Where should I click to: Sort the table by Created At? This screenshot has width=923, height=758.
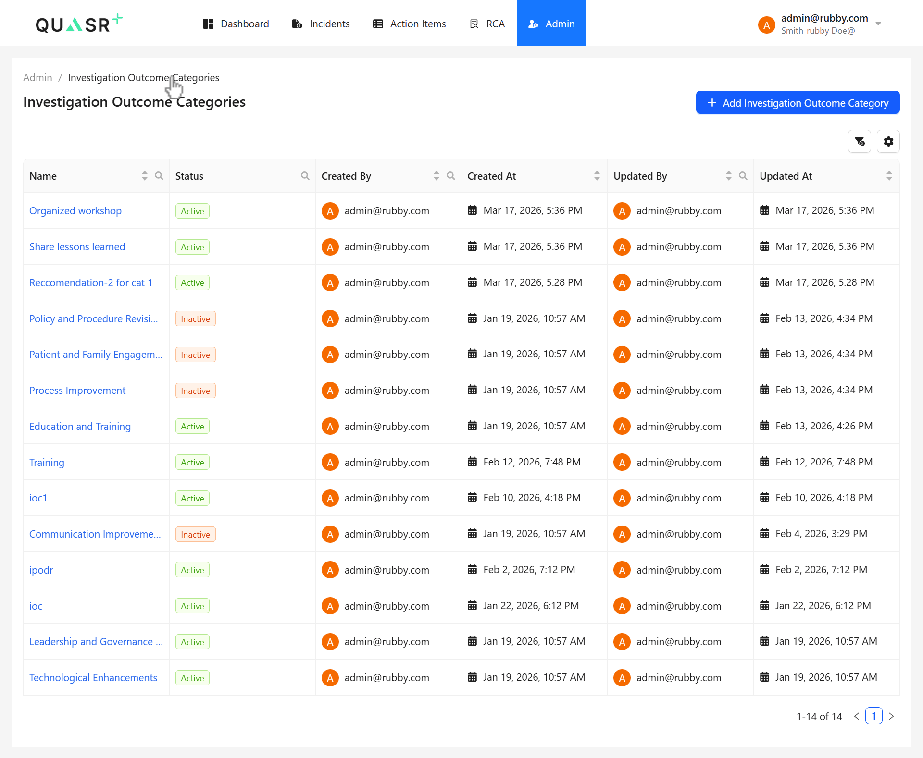point(597,176)
